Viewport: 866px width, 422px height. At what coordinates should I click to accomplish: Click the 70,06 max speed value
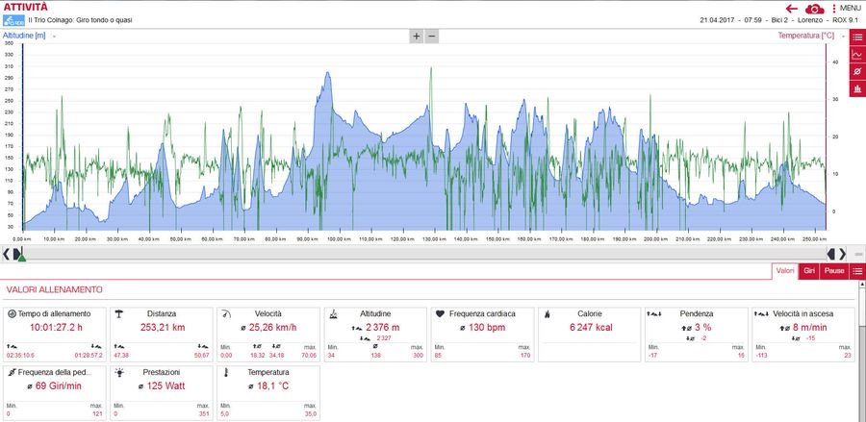(310, 356)
